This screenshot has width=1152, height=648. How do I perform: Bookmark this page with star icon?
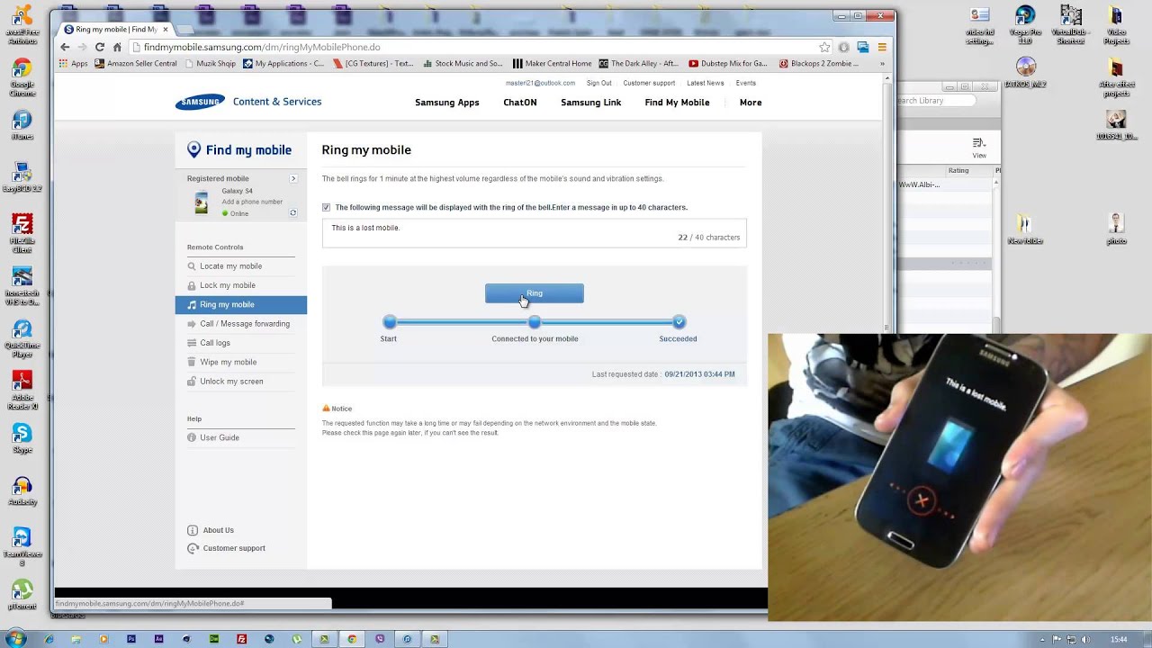(824, 47)
